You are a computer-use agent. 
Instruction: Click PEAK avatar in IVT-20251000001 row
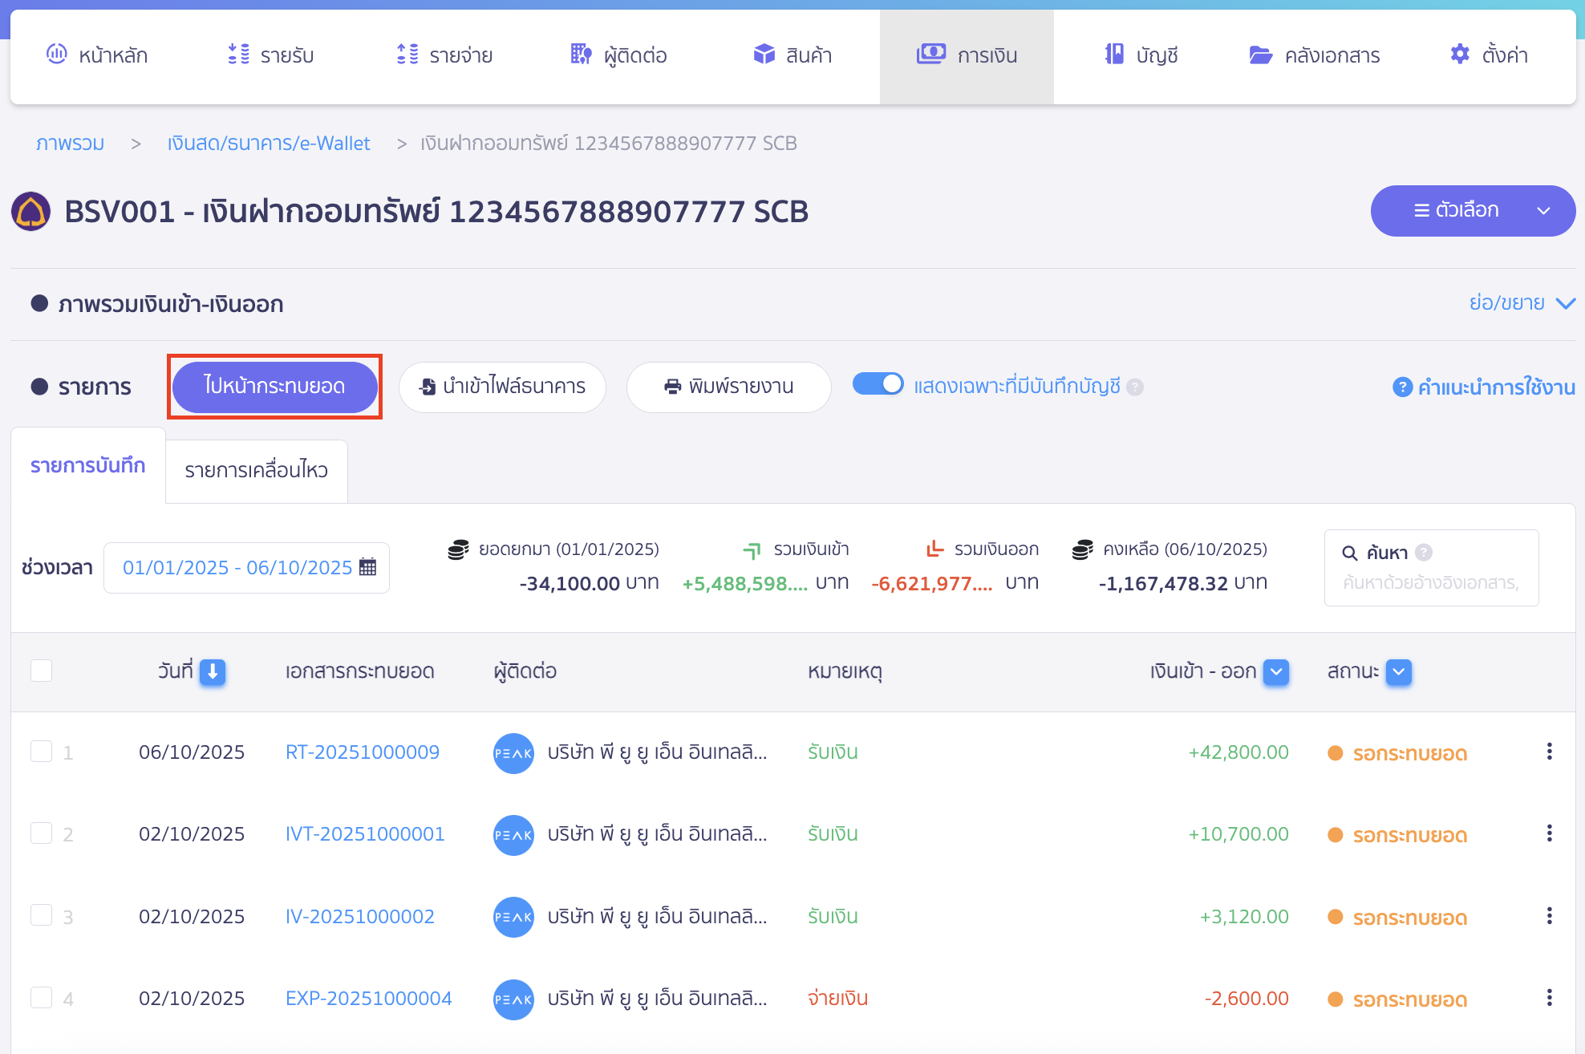pyautogui.click(x=513, y=835)
